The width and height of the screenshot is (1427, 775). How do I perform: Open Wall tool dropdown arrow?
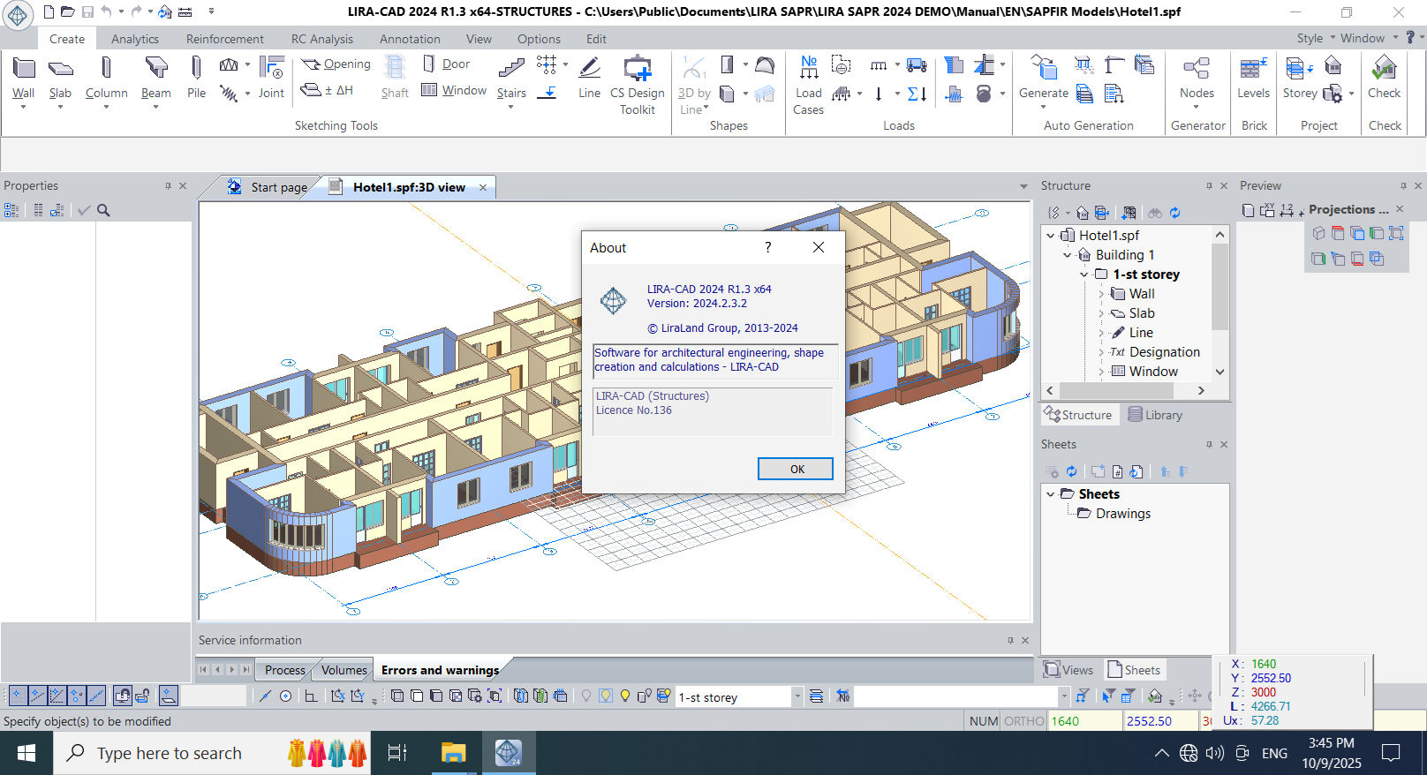click(x=24, y=108)
